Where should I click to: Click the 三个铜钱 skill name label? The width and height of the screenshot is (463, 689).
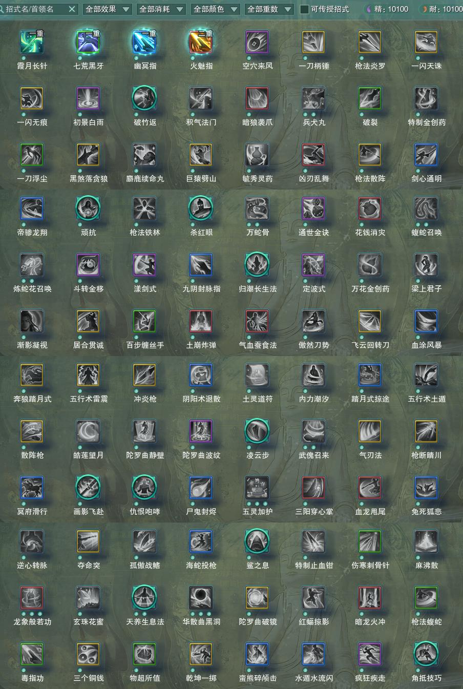(x=89, y=678)
